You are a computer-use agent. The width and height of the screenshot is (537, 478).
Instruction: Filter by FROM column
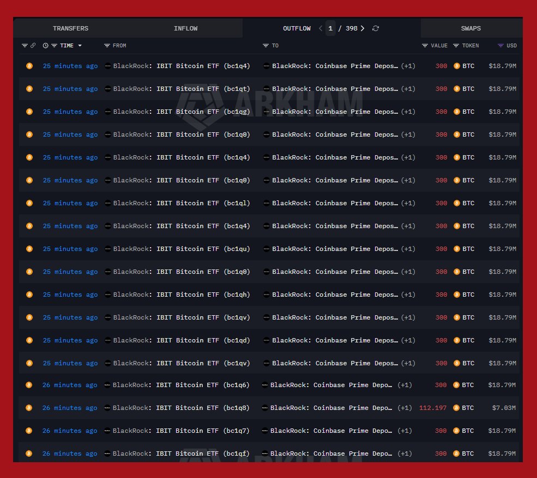point(107,46)
